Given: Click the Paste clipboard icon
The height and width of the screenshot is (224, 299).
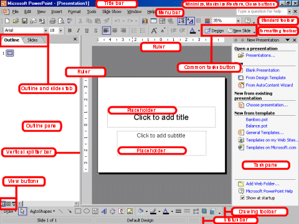Looking at the screenshot, I should [98, 21].
